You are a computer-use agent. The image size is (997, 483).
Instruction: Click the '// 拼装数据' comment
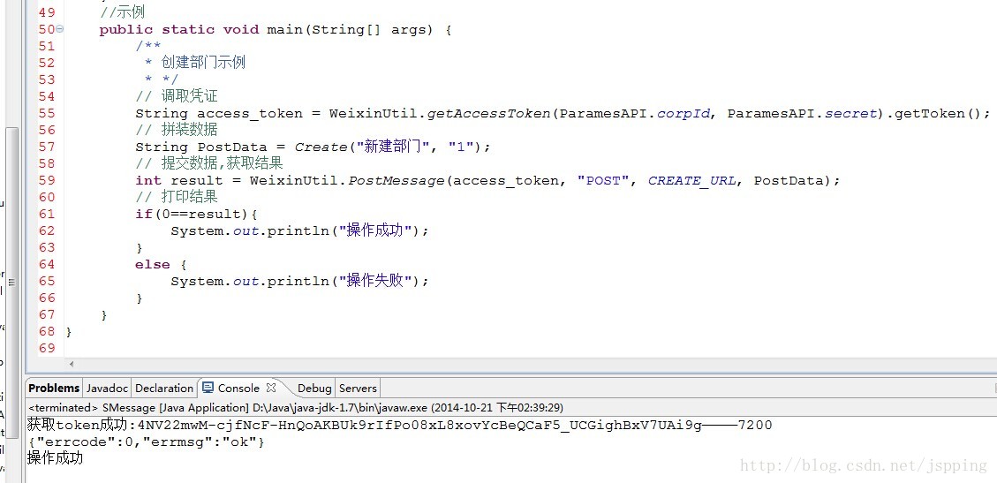[x=176, y=131]
